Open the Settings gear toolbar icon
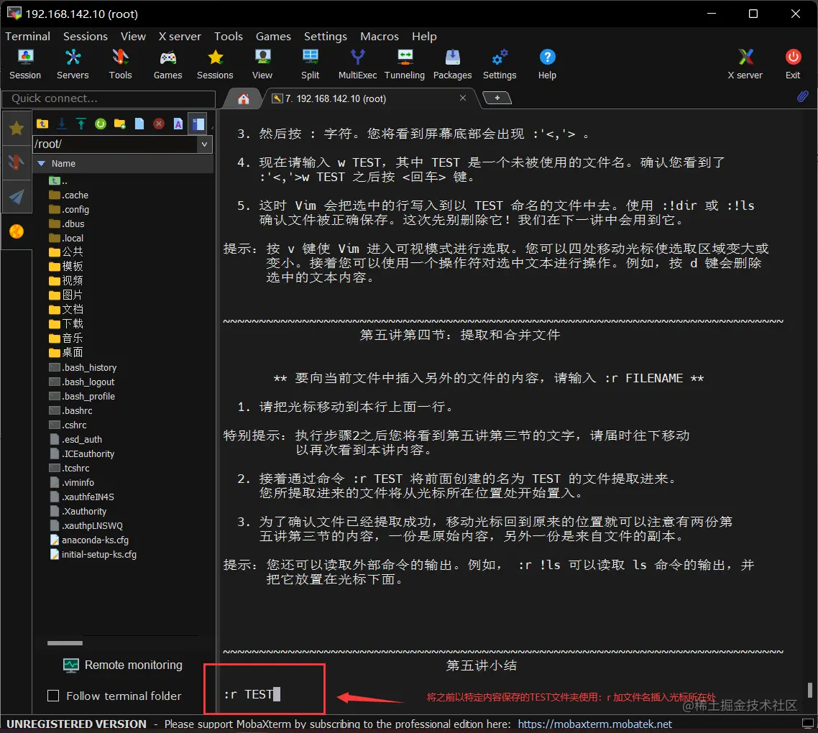The image size is (818, 733). 500,64
